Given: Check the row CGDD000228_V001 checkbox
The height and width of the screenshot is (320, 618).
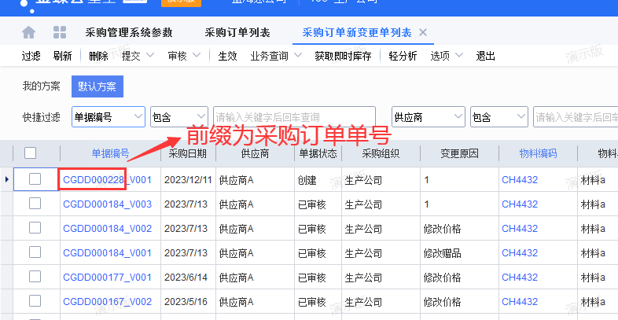Looking at the screenshot, I should click(35, 179).
